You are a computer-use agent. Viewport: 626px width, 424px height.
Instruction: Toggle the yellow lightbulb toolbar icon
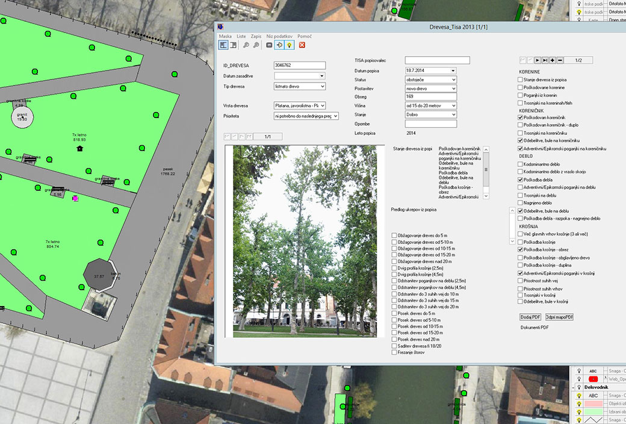point(289,45)
